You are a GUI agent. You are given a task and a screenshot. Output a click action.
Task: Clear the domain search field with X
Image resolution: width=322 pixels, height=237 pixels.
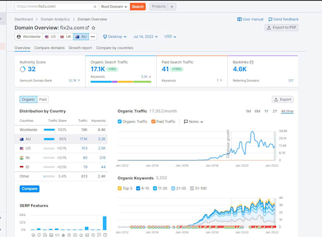(x=95, y=7)
